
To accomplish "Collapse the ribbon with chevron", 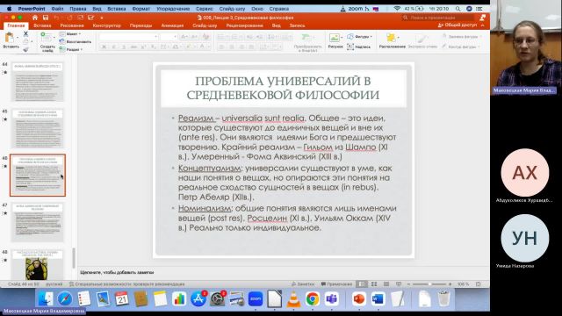I will [x=483, y=25].
